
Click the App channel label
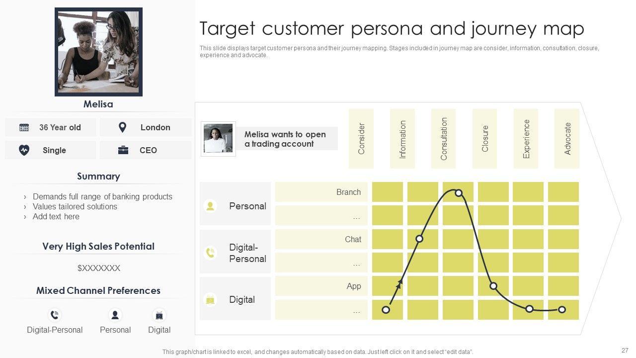point(353,286)
